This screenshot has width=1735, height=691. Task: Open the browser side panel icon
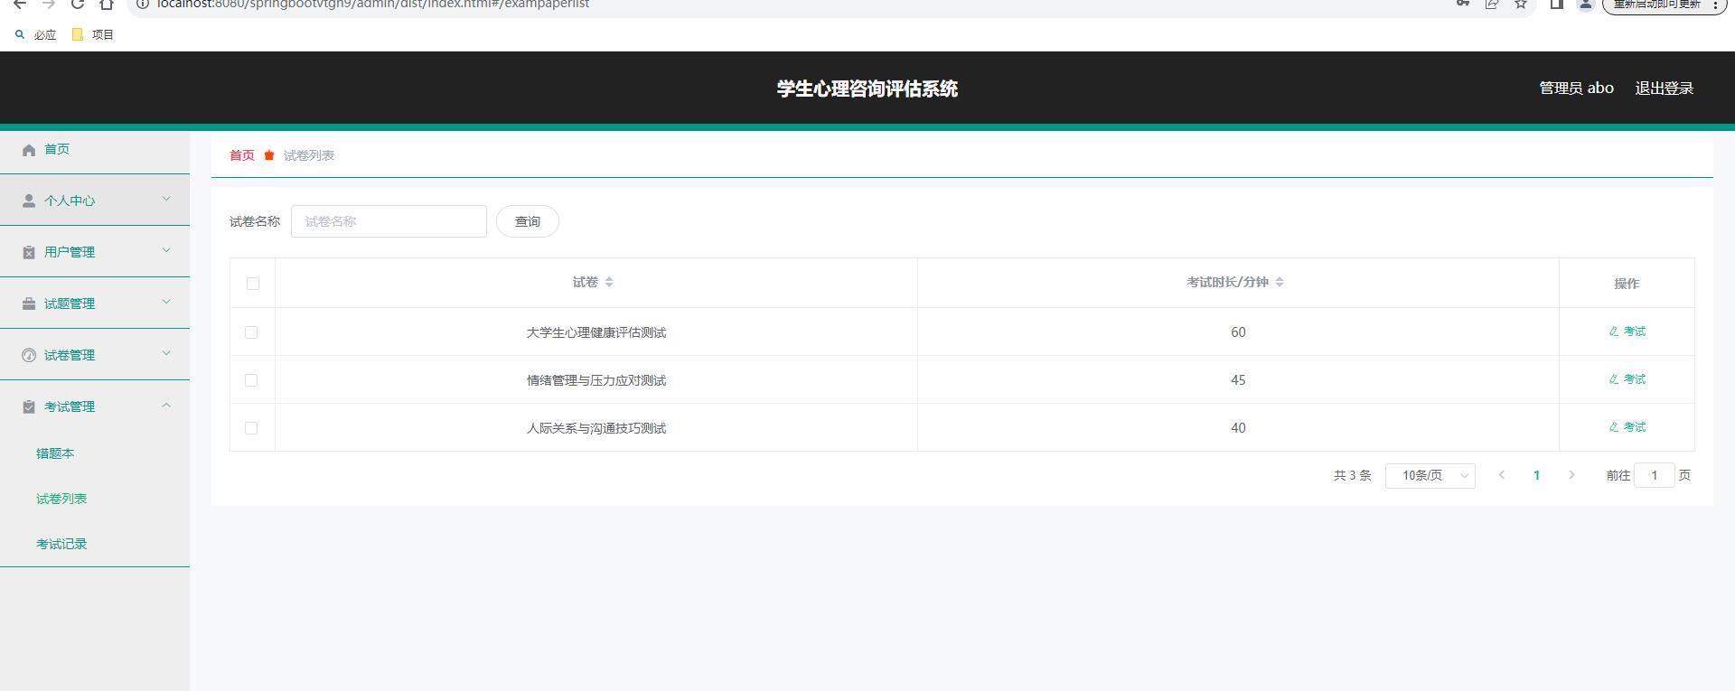coord(1557,4)
